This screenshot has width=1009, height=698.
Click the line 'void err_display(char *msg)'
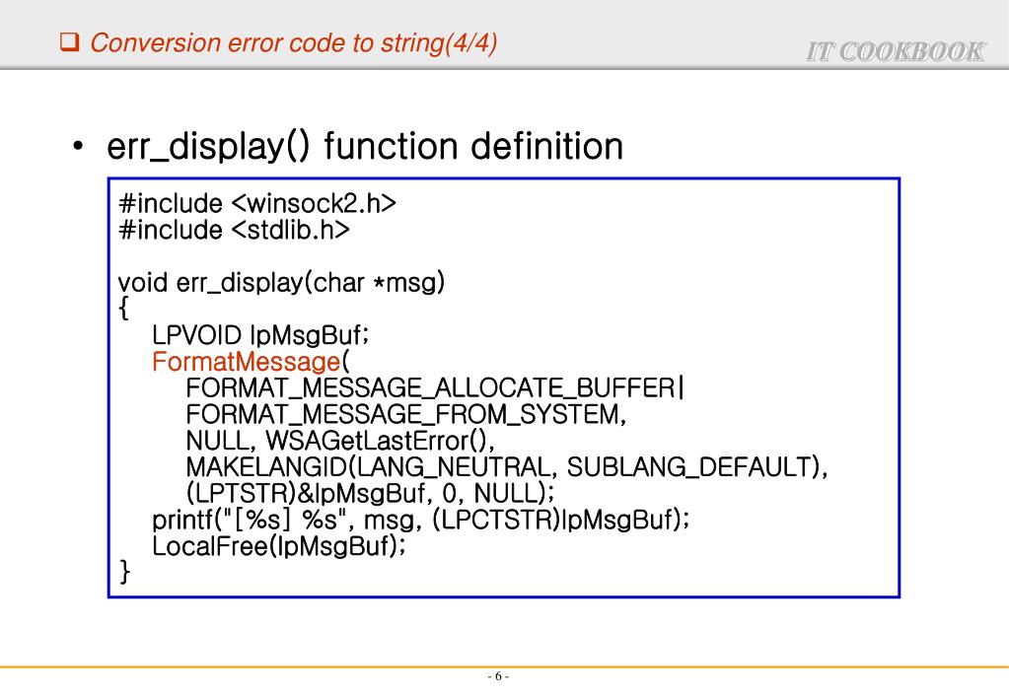click(281, 282)
